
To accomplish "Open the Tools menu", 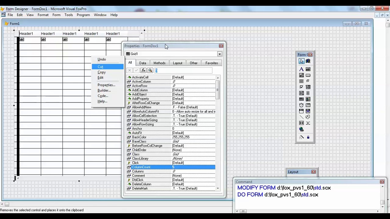I will pos(69,15).
